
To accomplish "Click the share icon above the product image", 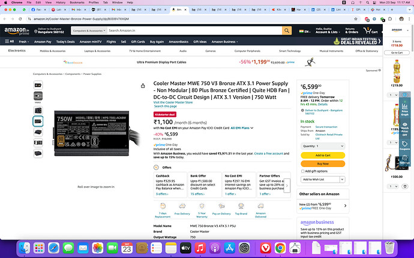I will click(143, 86).
